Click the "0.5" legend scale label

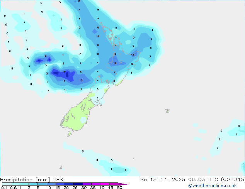(14, 187)
